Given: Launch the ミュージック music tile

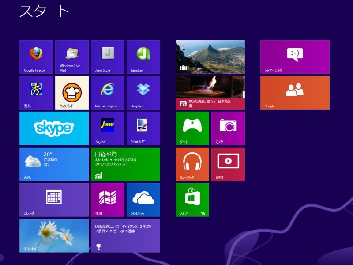Looking at the screenshot, I should tap(192, 164).
